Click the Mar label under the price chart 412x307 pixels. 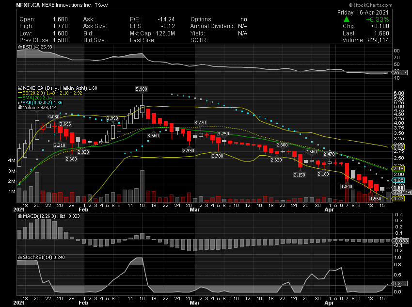pos(195,210)
